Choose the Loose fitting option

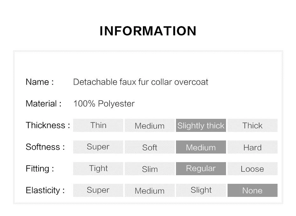pyautogui.click(x=253, y=169)
